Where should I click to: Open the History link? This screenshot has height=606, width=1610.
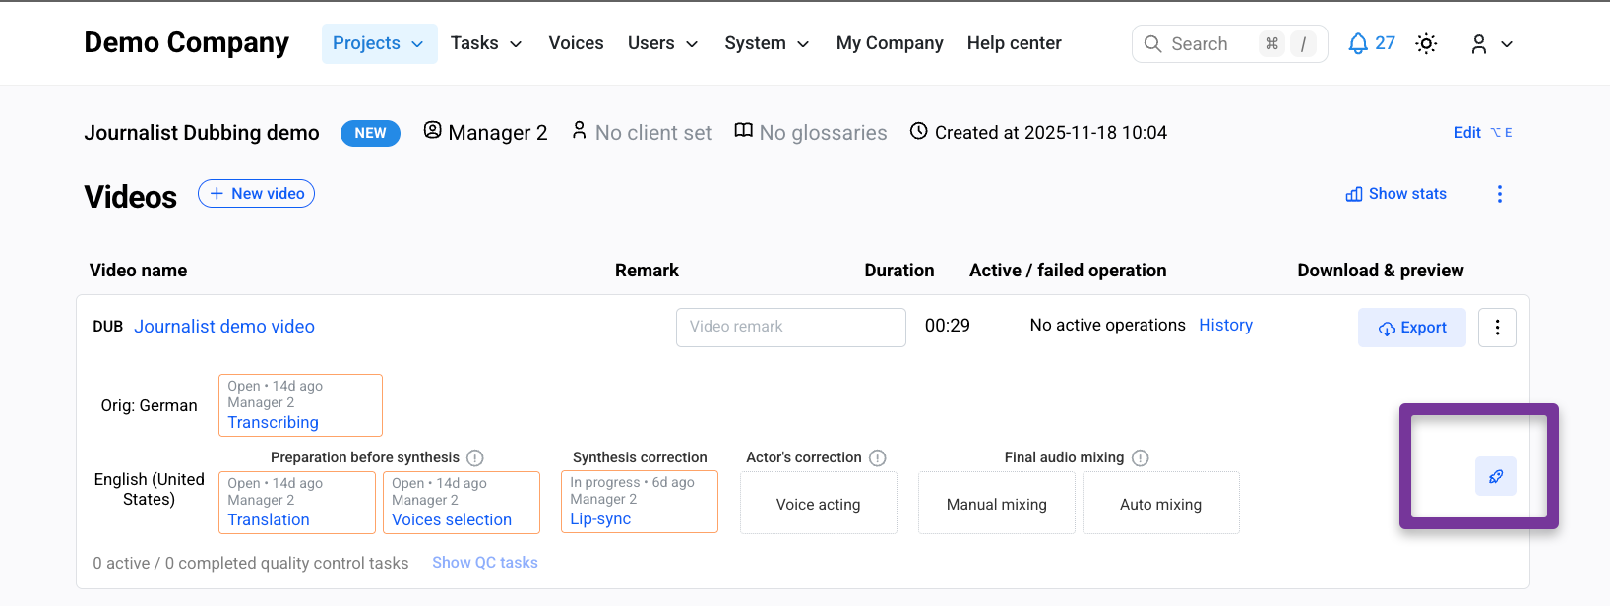tap(1225, 325)
